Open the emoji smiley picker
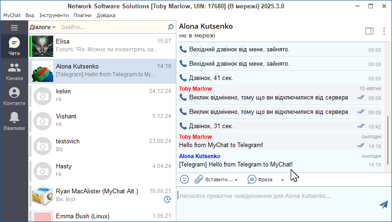Viewport: 392px width, 222px height. click(185, 179)
